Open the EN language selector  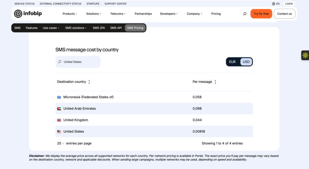tap(276, 4)
